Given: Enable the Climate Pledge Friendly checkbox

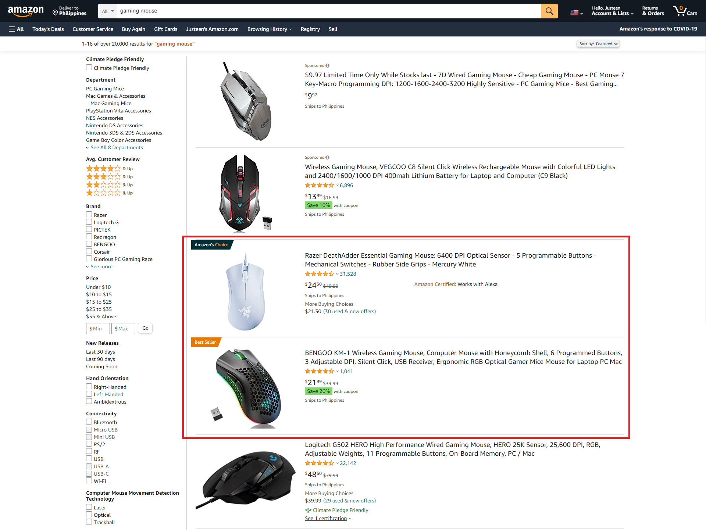Looking at the screenshot, I should (89, 68).
